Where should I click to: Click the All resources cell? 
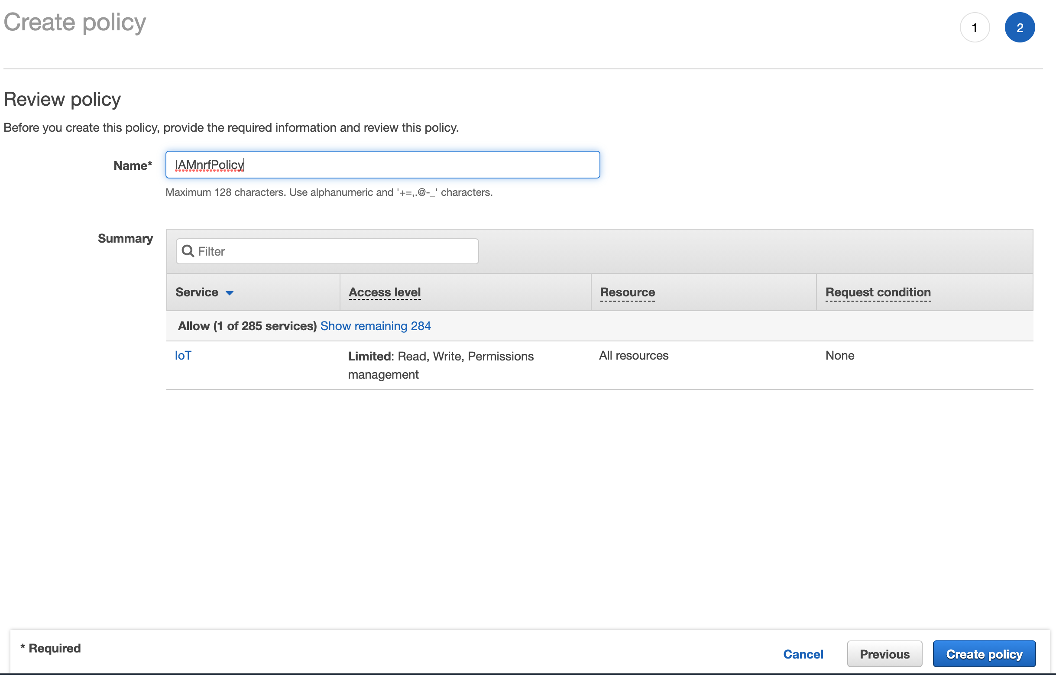tap(633, 355)
